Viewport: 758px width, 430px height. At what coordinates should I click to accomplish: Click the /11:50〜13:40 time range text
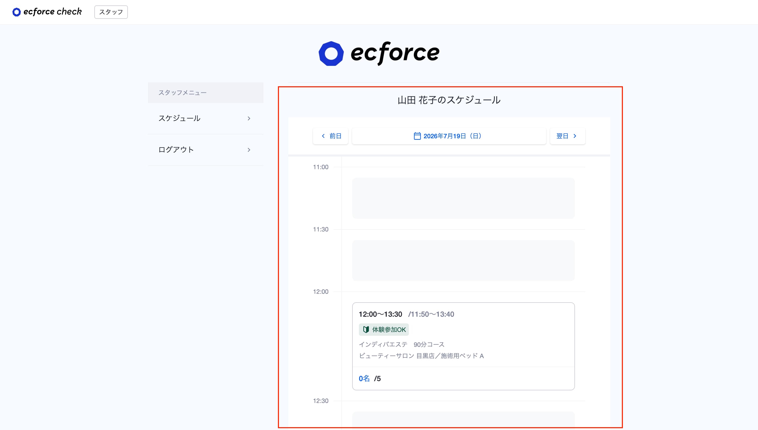pos(431,314)
